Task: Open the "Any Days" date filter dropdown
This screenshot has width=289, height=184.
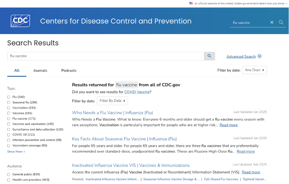Action: [254, 70]
